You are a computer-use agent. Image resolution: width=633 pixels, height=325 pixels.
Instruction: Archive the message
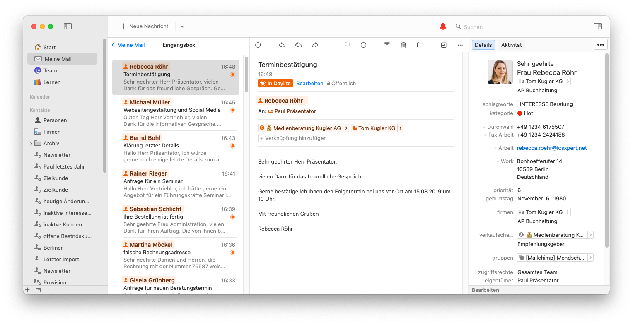pyautogui.click(x=387, y=45)
